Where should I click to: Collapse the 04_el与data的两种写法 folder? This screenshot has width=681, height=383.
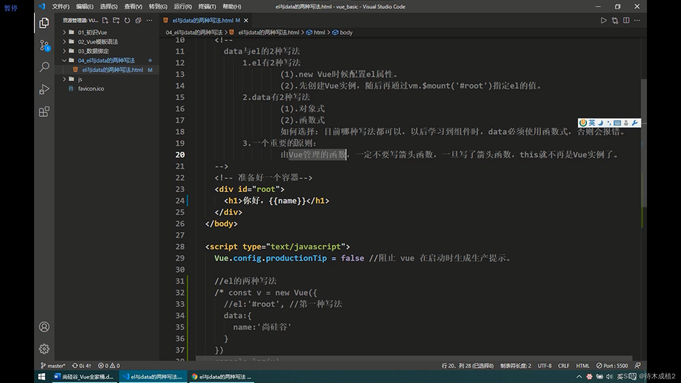click(x=106, y=60)
